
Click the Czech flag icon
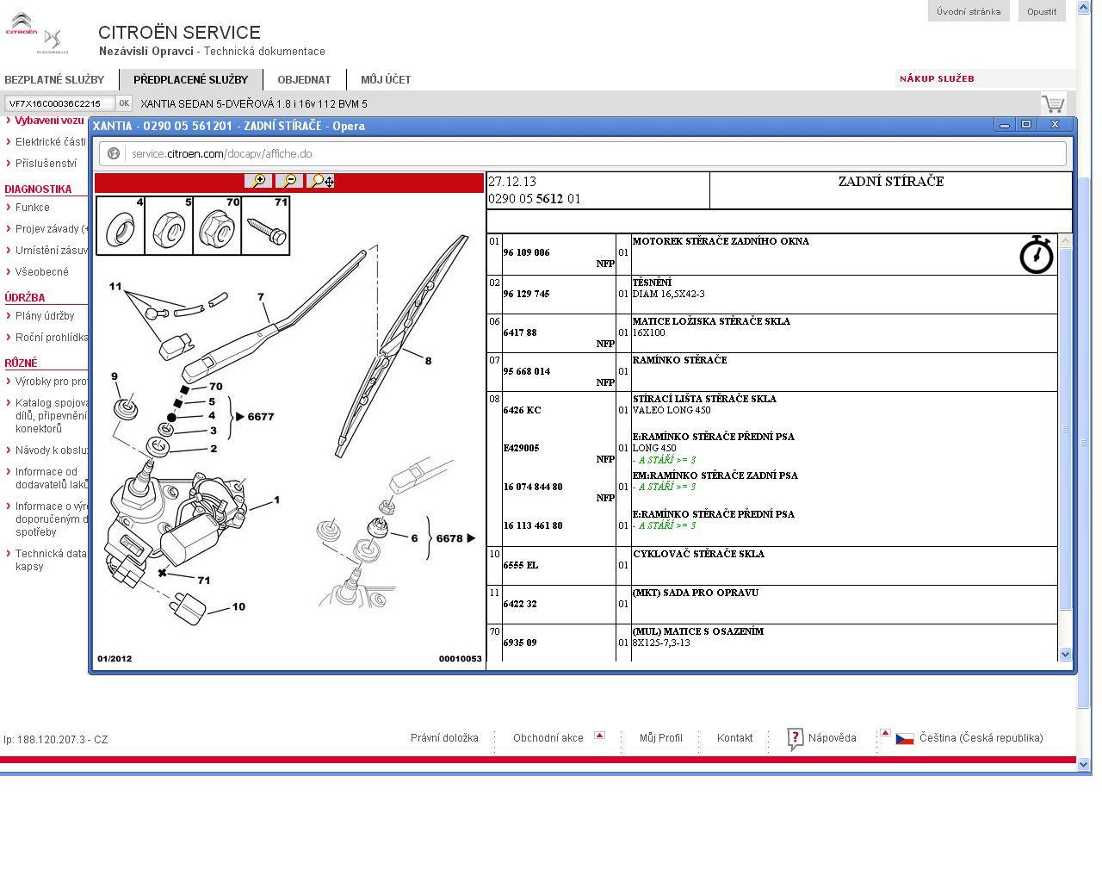coord(904,739)
